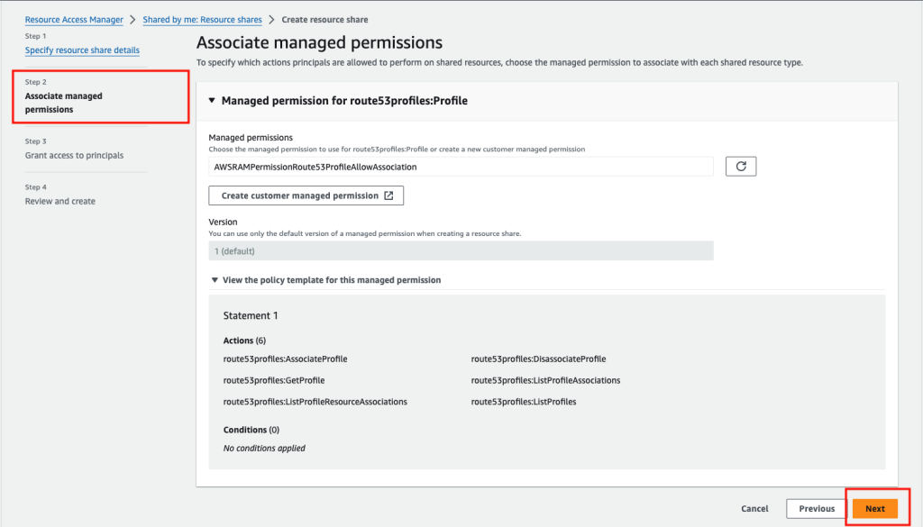923x527 pixels.
Task: Cancel the resource share creation
Action: click(754, 508)
